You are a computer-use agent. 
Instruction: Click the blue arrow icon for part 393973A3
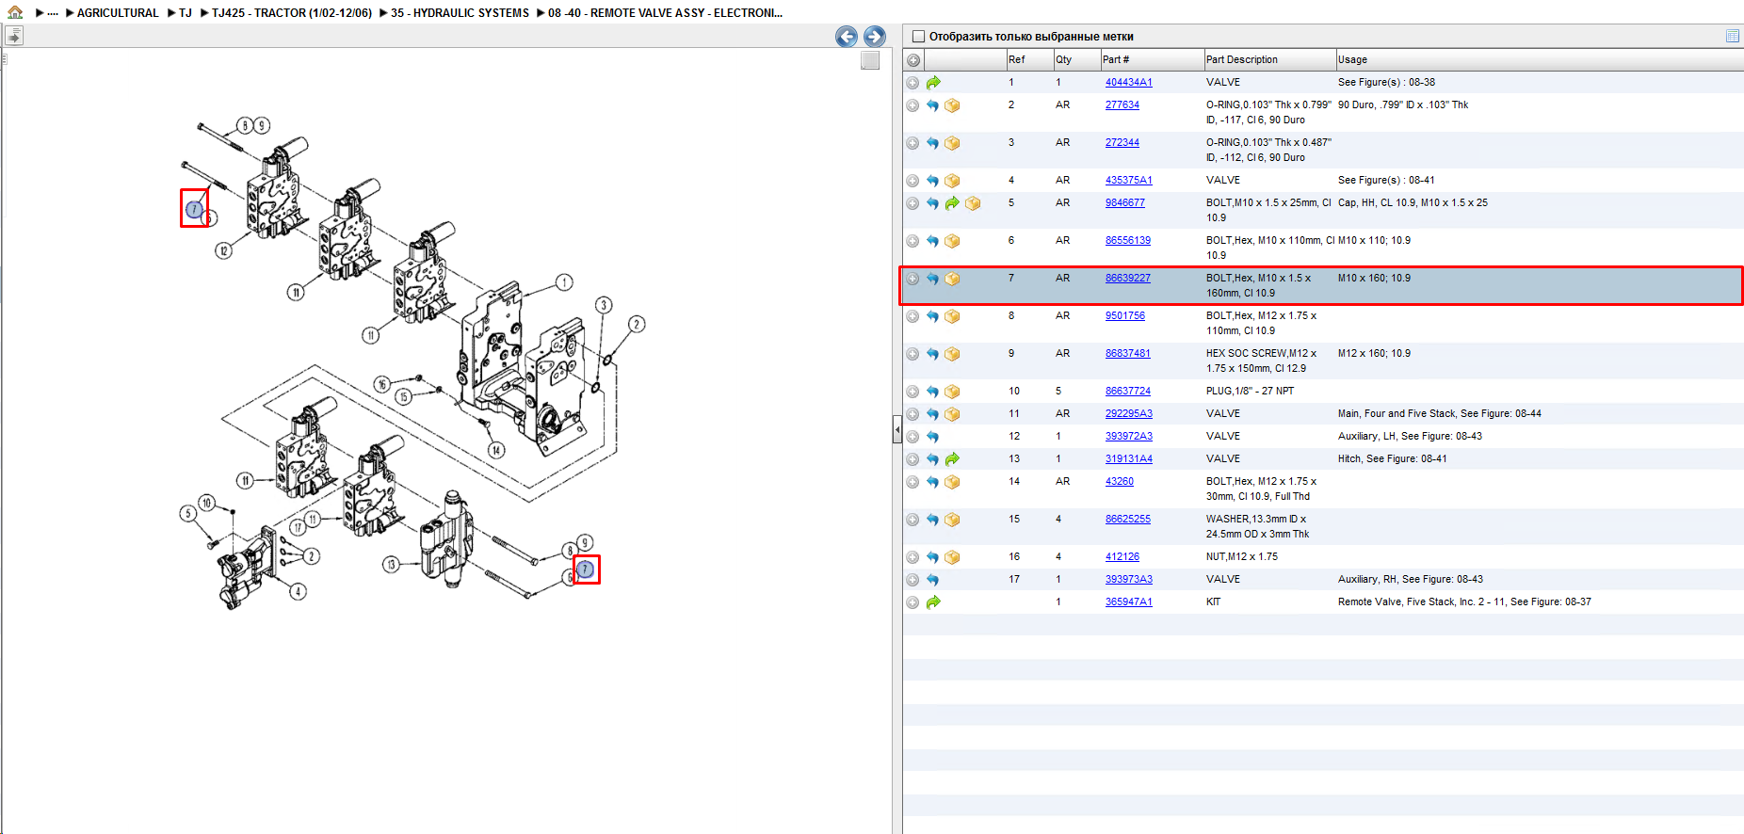[932, 580]
